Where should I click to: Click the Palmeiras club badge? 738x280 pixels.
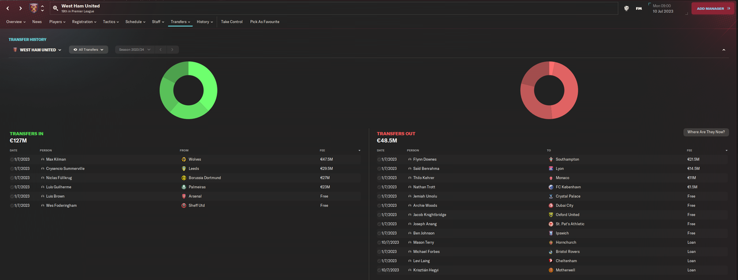pos(183,187)
